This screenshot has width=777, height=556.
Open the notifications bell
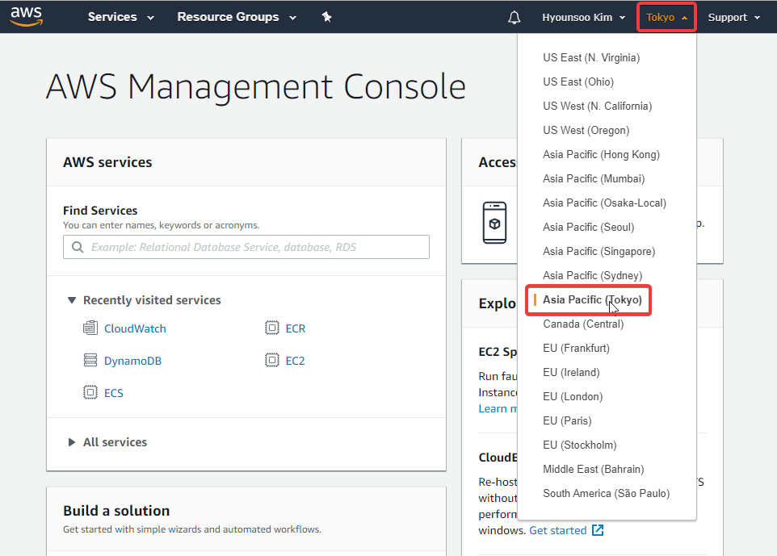[x=514, y=17]
